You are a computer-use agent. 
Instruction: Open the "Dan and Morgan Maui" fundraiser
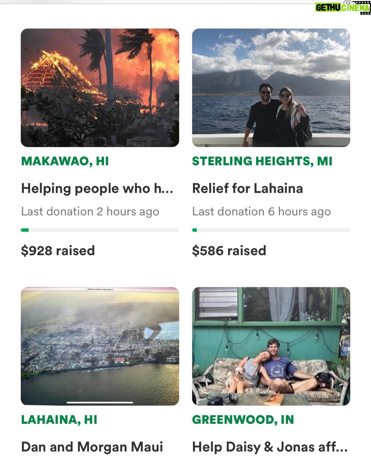coord(92,447)
